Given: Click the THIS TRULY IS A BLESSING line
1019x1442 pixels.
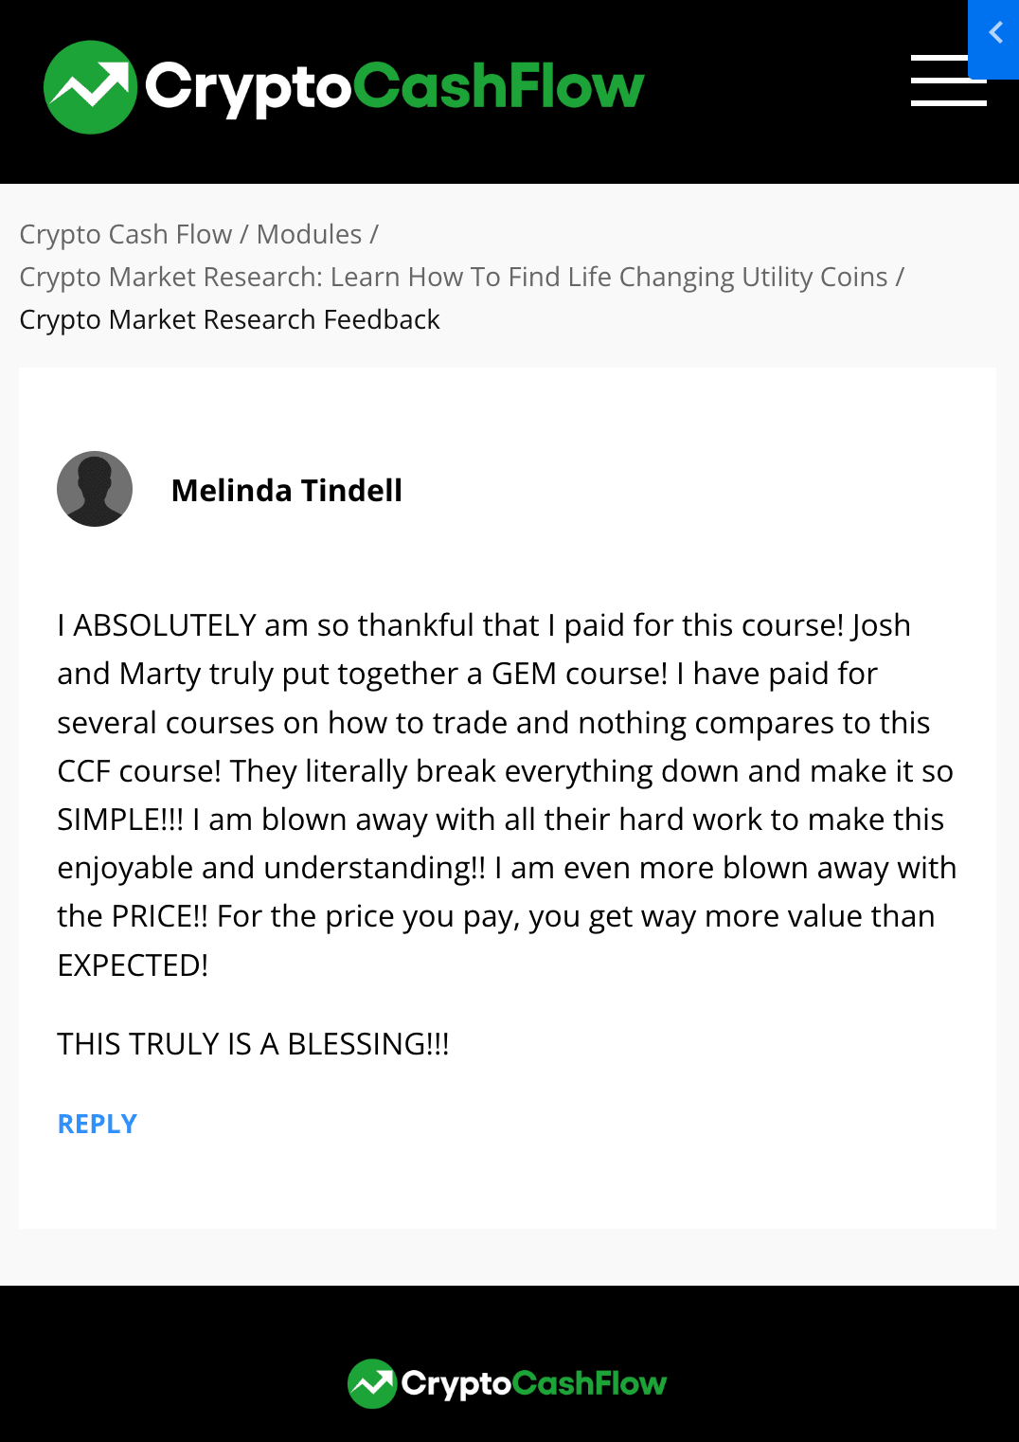Looking at the screenshot, I should pos(253,1043).
